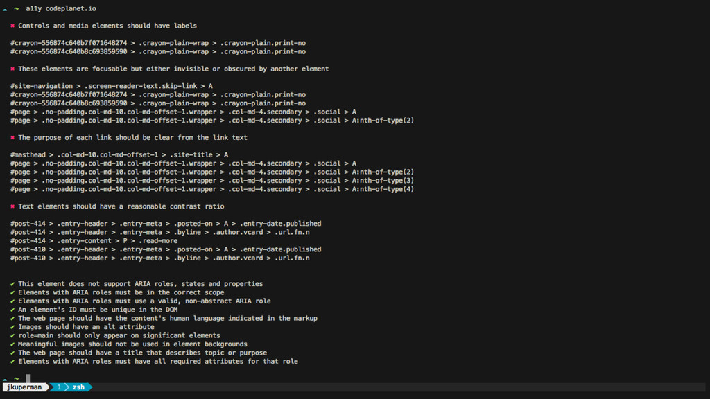Image resolution: width=710 pixels, height=399 pixels.
Task: Click the '#site-navigation' skip-link selector line
Action: tap(112, 86)
